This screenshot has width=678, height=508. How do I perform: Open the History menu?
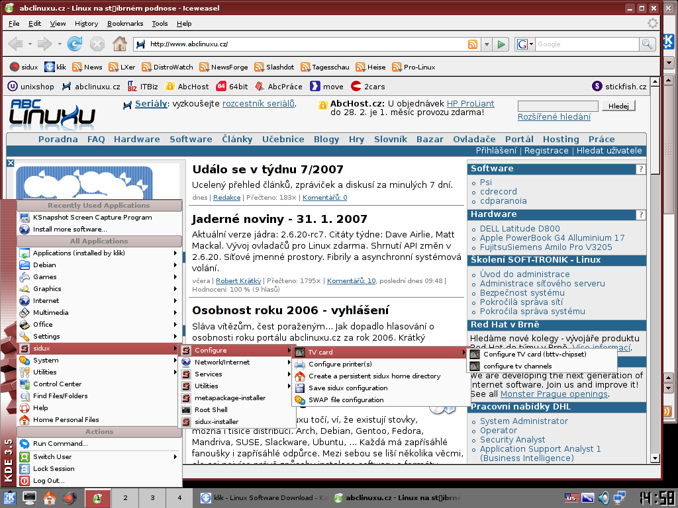(86, 23)
